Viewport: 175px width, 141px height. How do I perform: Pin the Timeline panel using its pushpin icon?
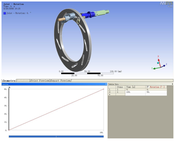click(106, 84)
